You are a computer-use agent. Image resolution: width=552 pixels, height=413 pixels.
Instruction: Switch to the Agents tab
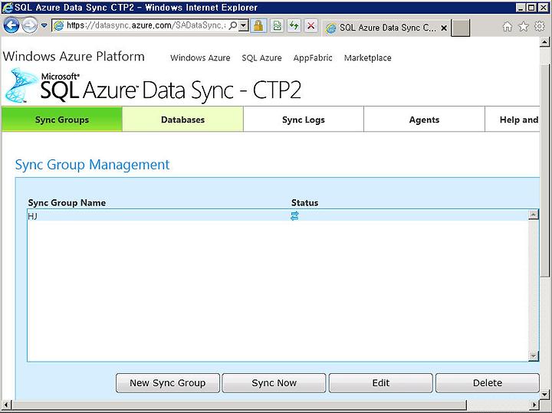click(x=424, y=120)
